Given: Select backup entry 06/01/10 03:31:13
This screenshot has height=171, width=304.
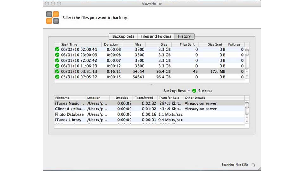Looking at the screenshot, I should (149, 71).
